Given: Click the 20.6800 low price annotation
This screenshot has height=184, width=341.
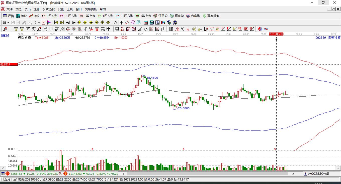Looking at the screenshot, I should coord(184,108).
